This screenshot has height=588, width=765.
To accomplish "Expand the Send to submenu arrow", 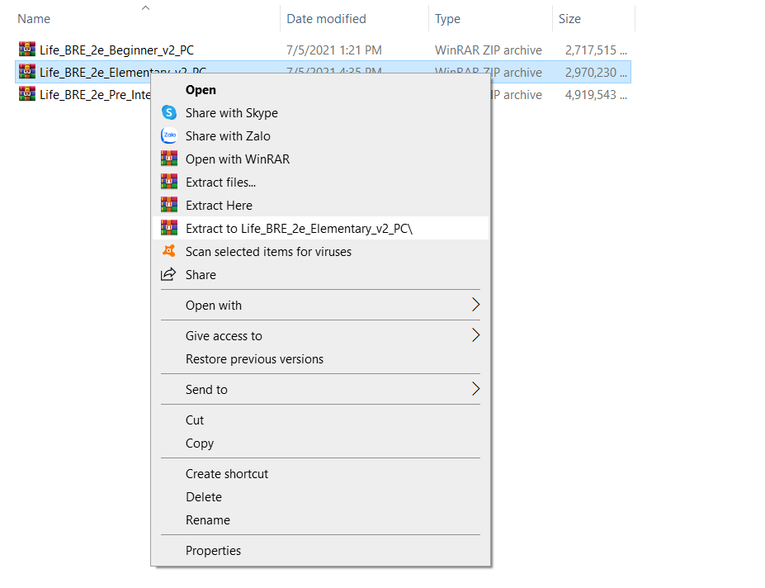I will pos(475,389).
